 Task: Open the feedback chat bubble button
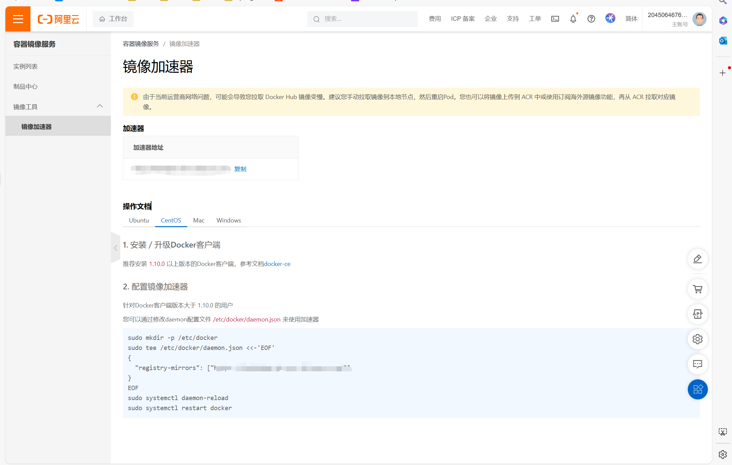[x=697, y=364]
